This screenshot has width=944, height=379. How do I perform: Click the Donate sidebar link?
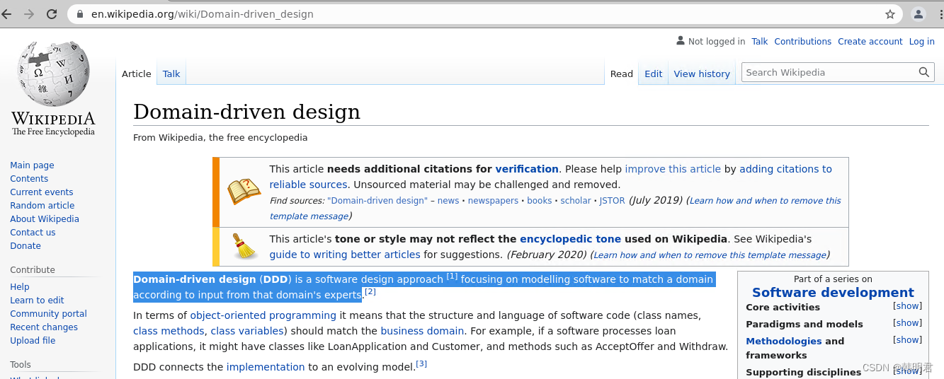tap(25, 246)
